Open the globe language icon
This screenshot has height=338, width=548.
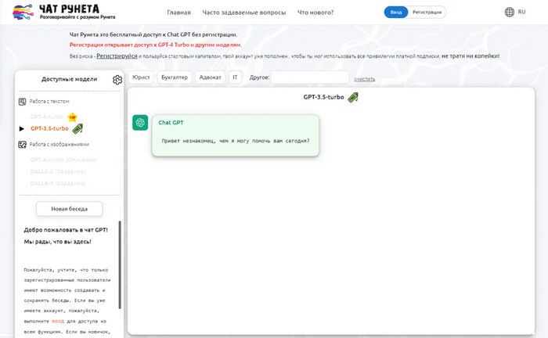point(509,13)
